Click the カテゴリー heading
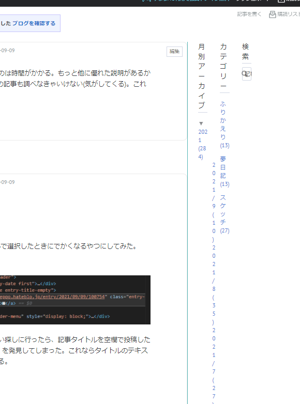Screen dimensions: 300x404 [x=223, y=66]
